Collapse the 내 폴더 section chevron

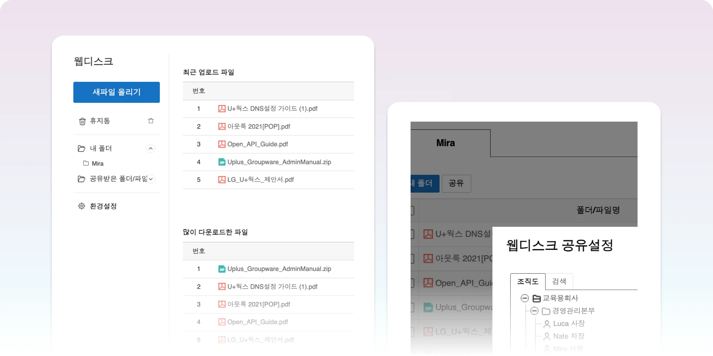(151, 148)
